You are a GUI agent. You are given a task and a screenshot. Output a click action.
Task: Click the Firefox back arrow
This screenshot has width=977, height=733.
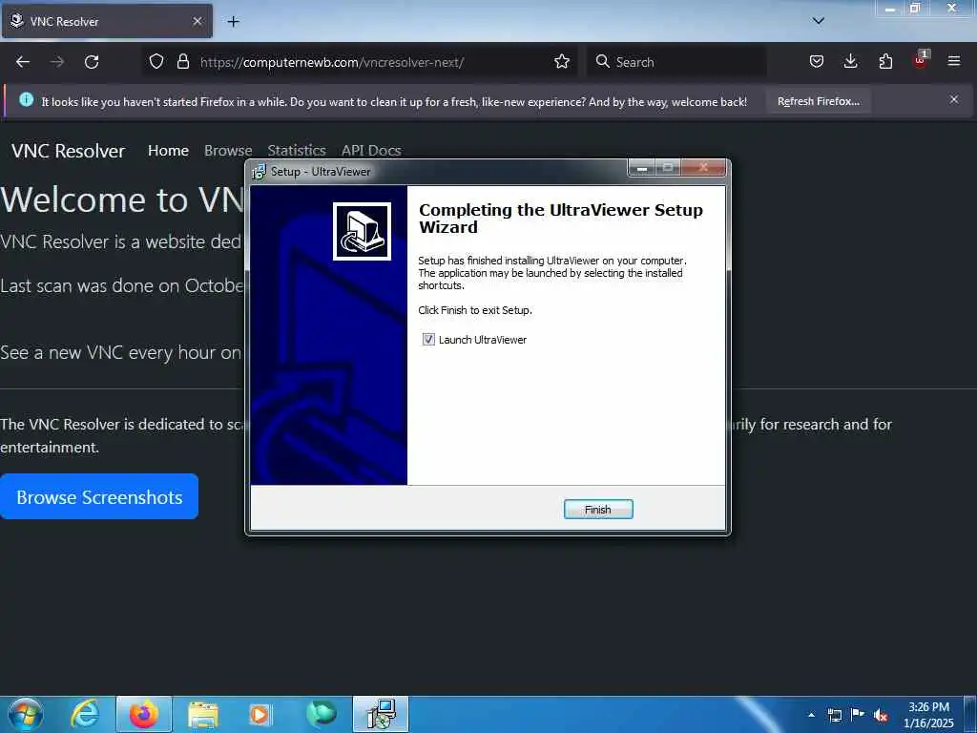click(x=23, y=62)
